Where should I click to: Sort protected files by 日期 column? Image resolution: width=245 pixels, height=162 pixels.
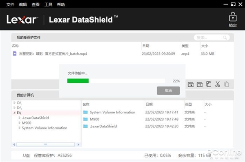[146, 46]
